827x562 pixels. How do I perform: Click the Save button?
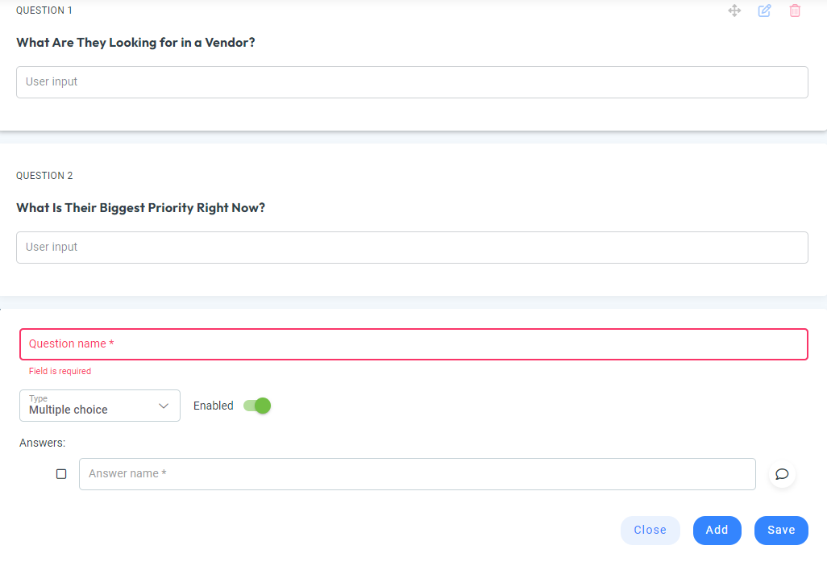click(x=780, y=530)
